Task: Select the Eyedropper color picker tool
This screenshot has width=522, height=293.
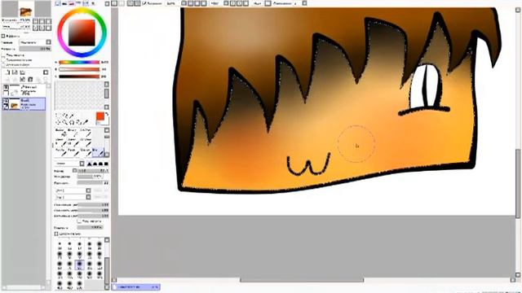Action: tap(85, 122)
